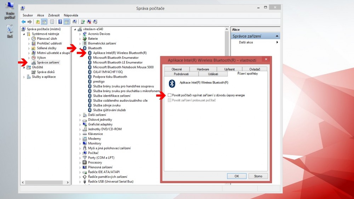The height and width of the screenshot is (199, 354).
Task: Click the Uninstall device toolbar icon with red X
Action: click(89, 22)
